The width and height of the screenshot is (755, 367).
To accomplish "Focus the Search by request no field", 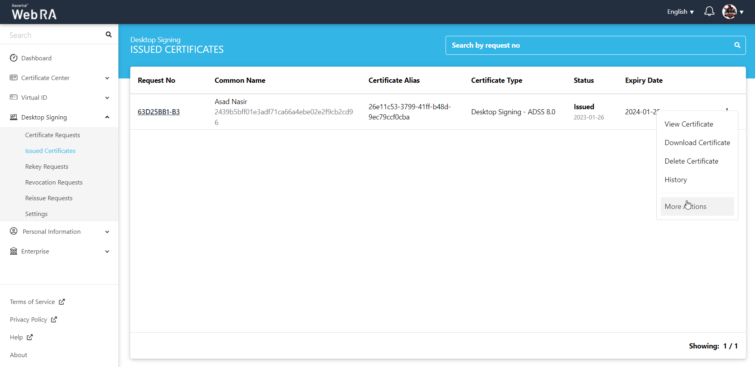I will 588,45.
